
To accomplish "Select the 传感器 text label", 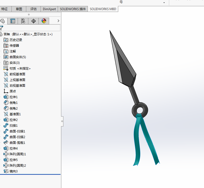I will coord(14,46).
